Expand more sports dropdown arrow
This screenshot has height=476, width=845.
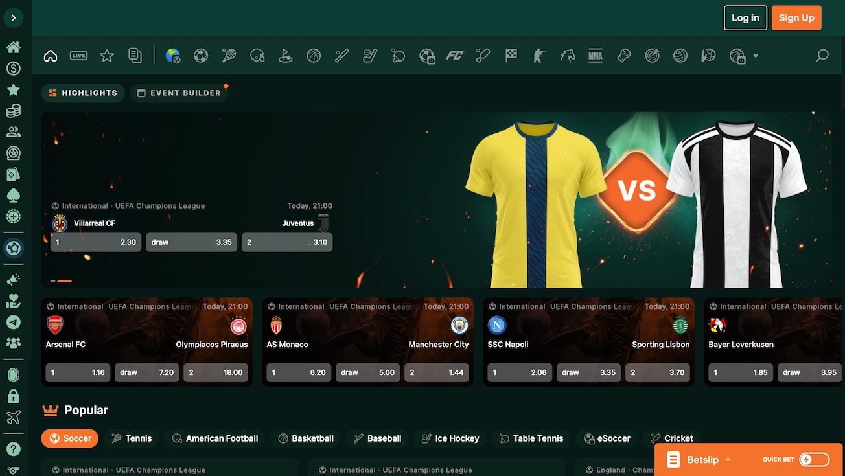click(x=756, y=56)
